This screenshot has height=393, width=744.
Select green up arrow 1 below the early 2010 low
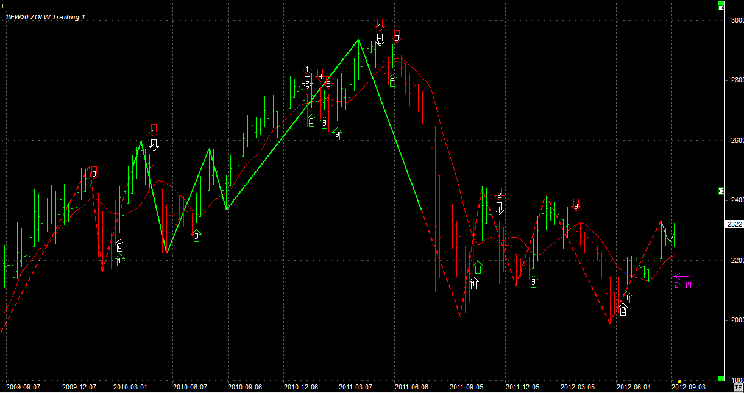click(x=120, y=261)
